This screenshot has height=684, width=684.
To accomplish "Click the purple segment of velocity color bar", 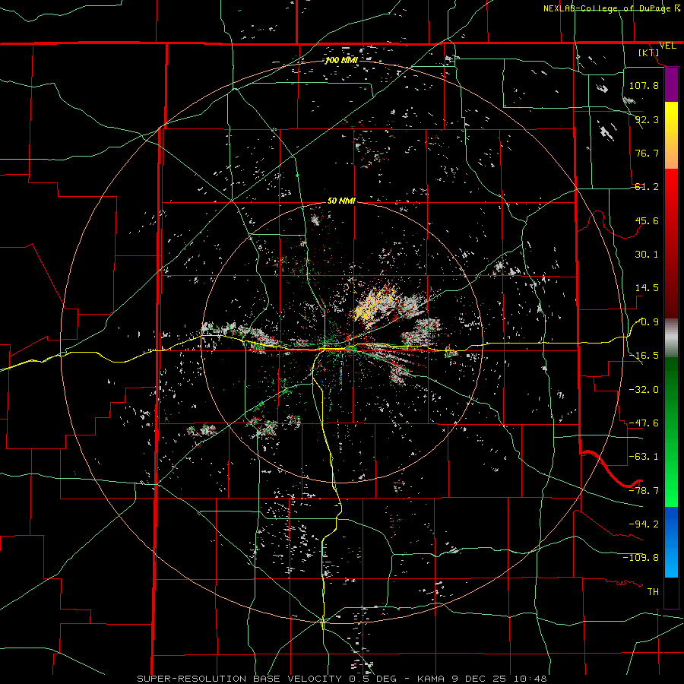I will 671,84.
